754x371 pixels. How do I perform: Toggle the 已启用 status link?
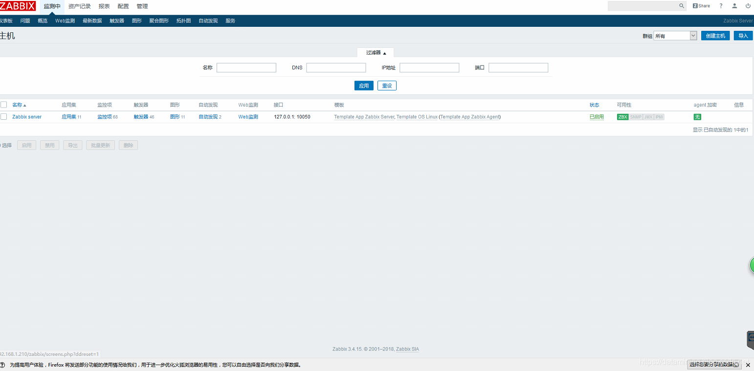point(597,117)
